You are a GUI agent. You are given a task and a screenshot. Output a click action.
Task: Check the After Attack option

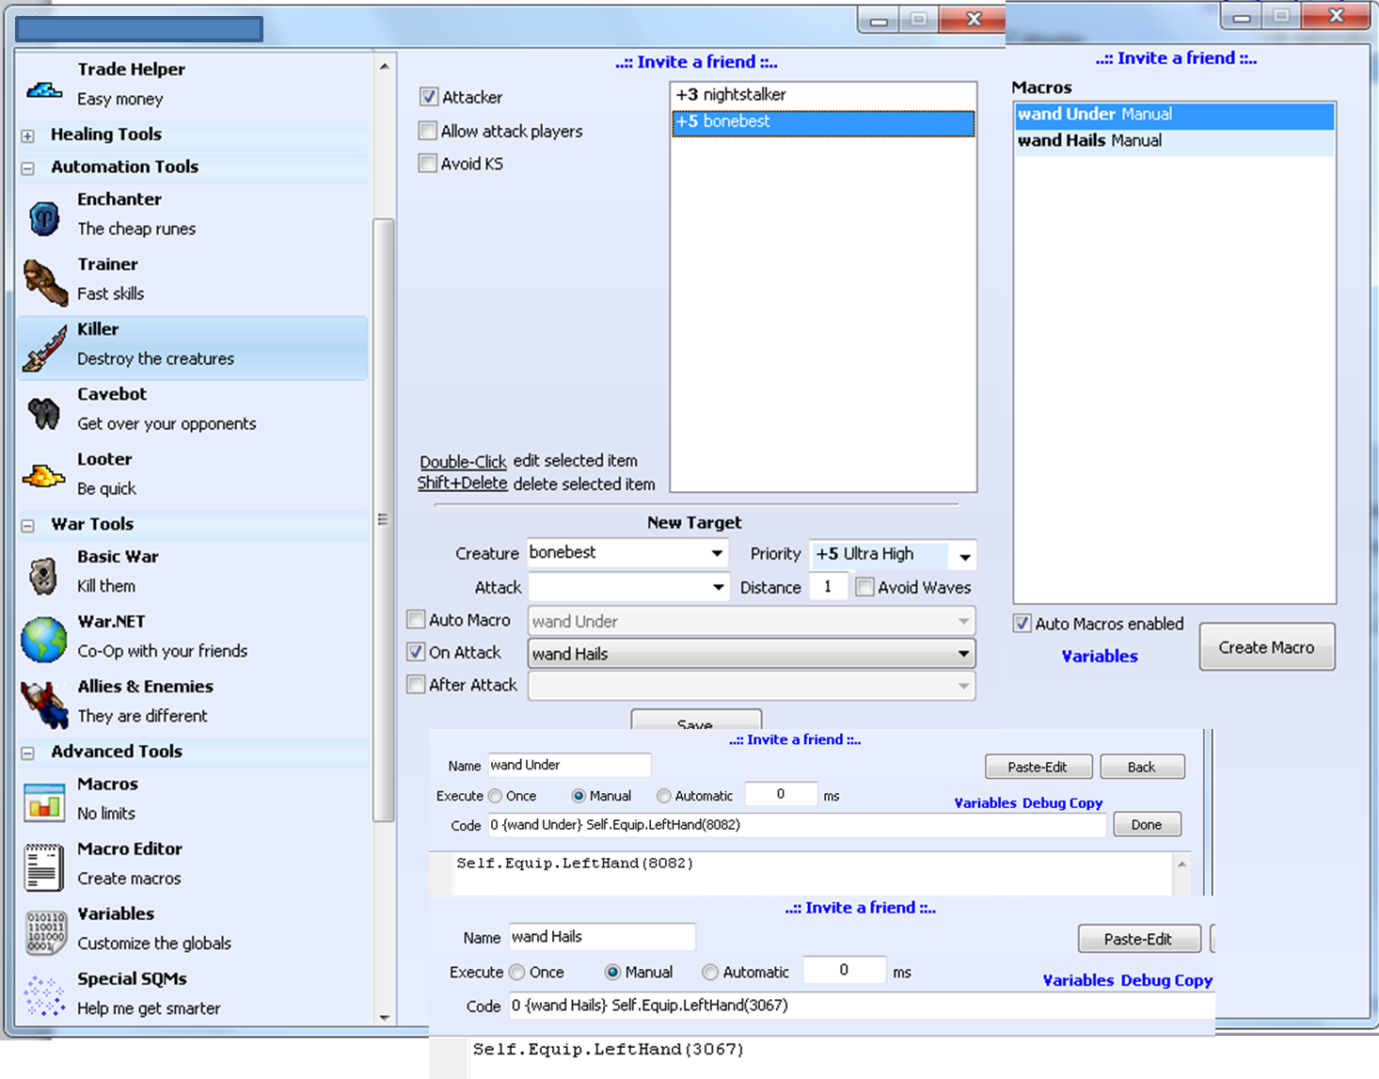(416, 685)
